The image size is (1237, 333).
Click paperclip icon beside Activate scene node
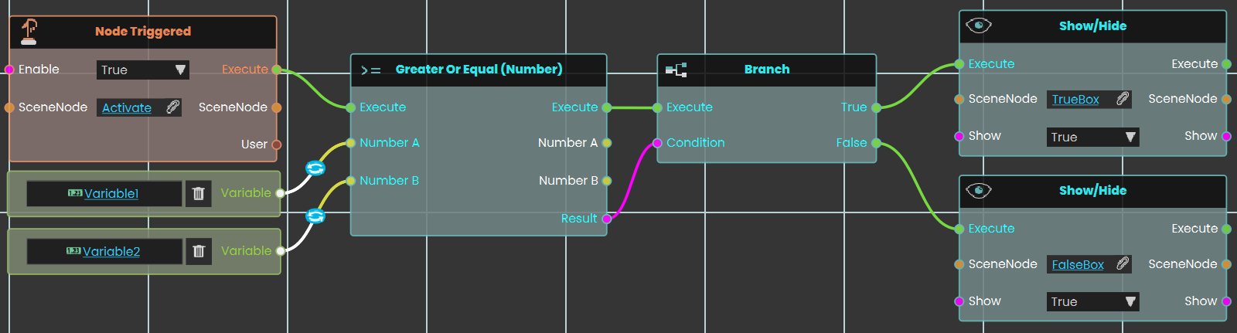tap(172, 107)
